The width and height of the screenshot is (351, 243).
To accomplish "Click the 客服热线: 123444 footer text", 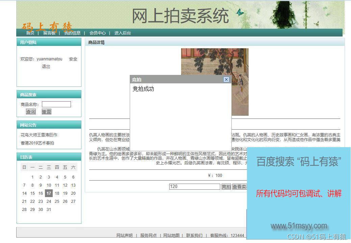I will (x=227, y=235).
